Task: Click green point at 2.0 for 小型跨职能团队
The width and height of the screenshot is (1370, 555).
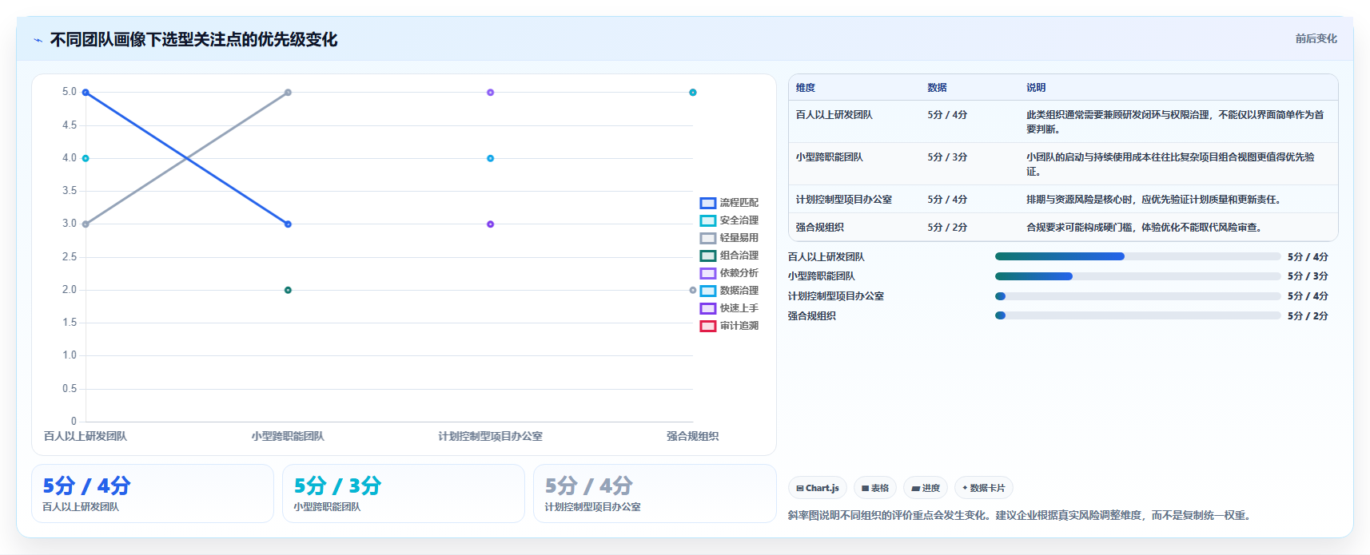Action: tap(288, 290)
